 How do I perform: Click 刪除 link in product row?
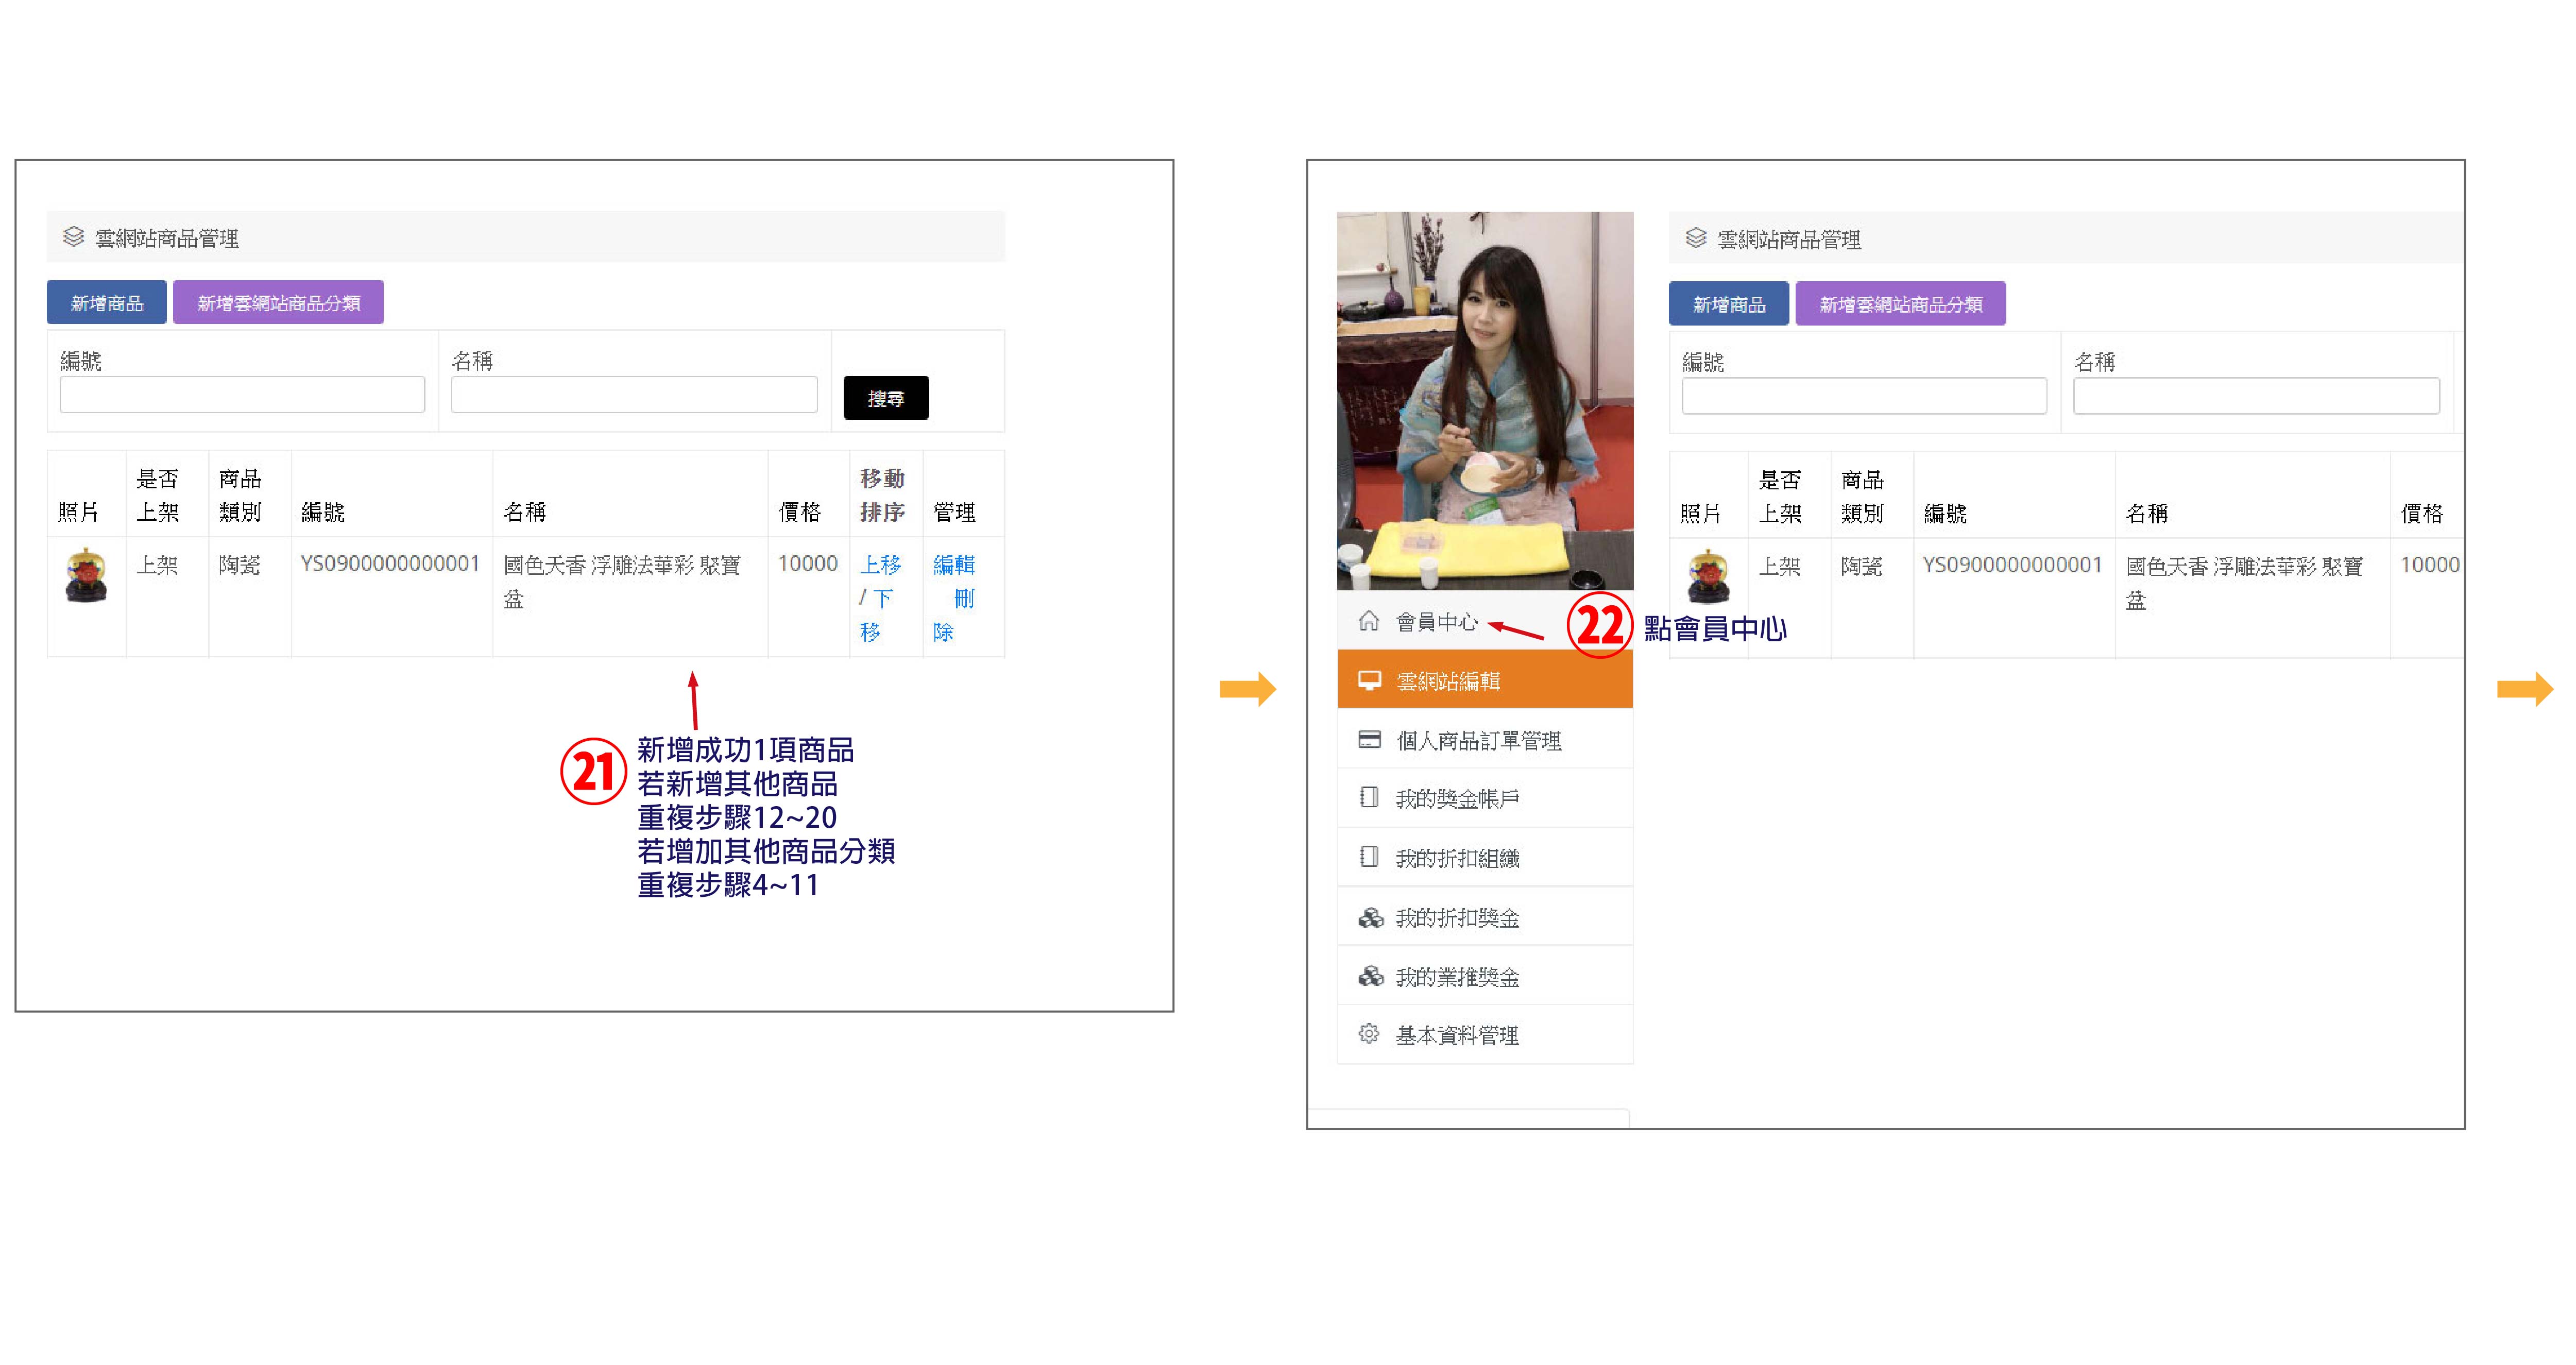click(x=954, y=615)
